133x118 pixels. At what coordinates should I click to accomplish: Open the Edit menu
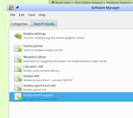click(22, 15)
